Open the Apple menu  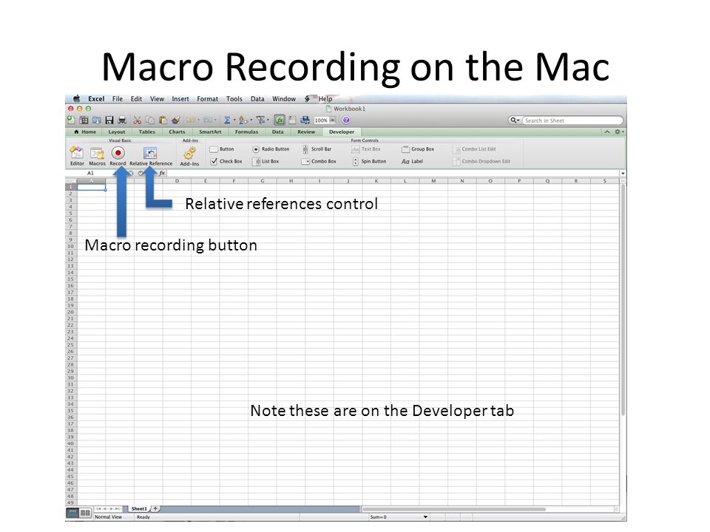point(77,98)
